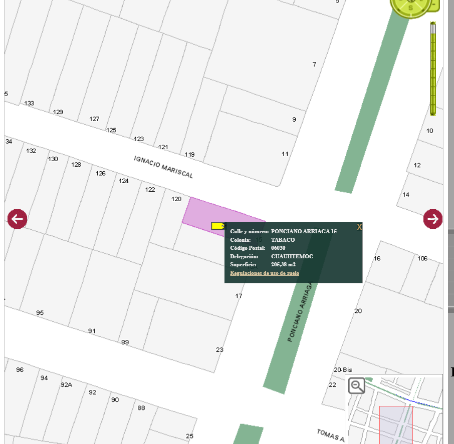Pan the map left with red arrow
Image resolution: width=454 pixels, height=444 pixels.
18,219
